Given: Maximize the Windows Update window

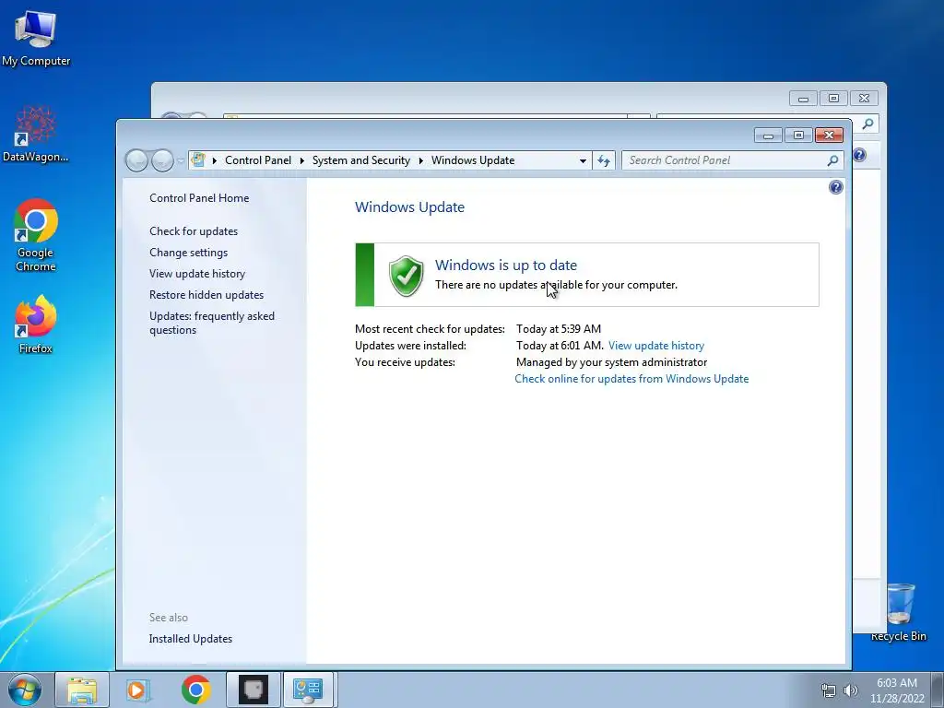Looking at the screenshot, I should (798, 136).
